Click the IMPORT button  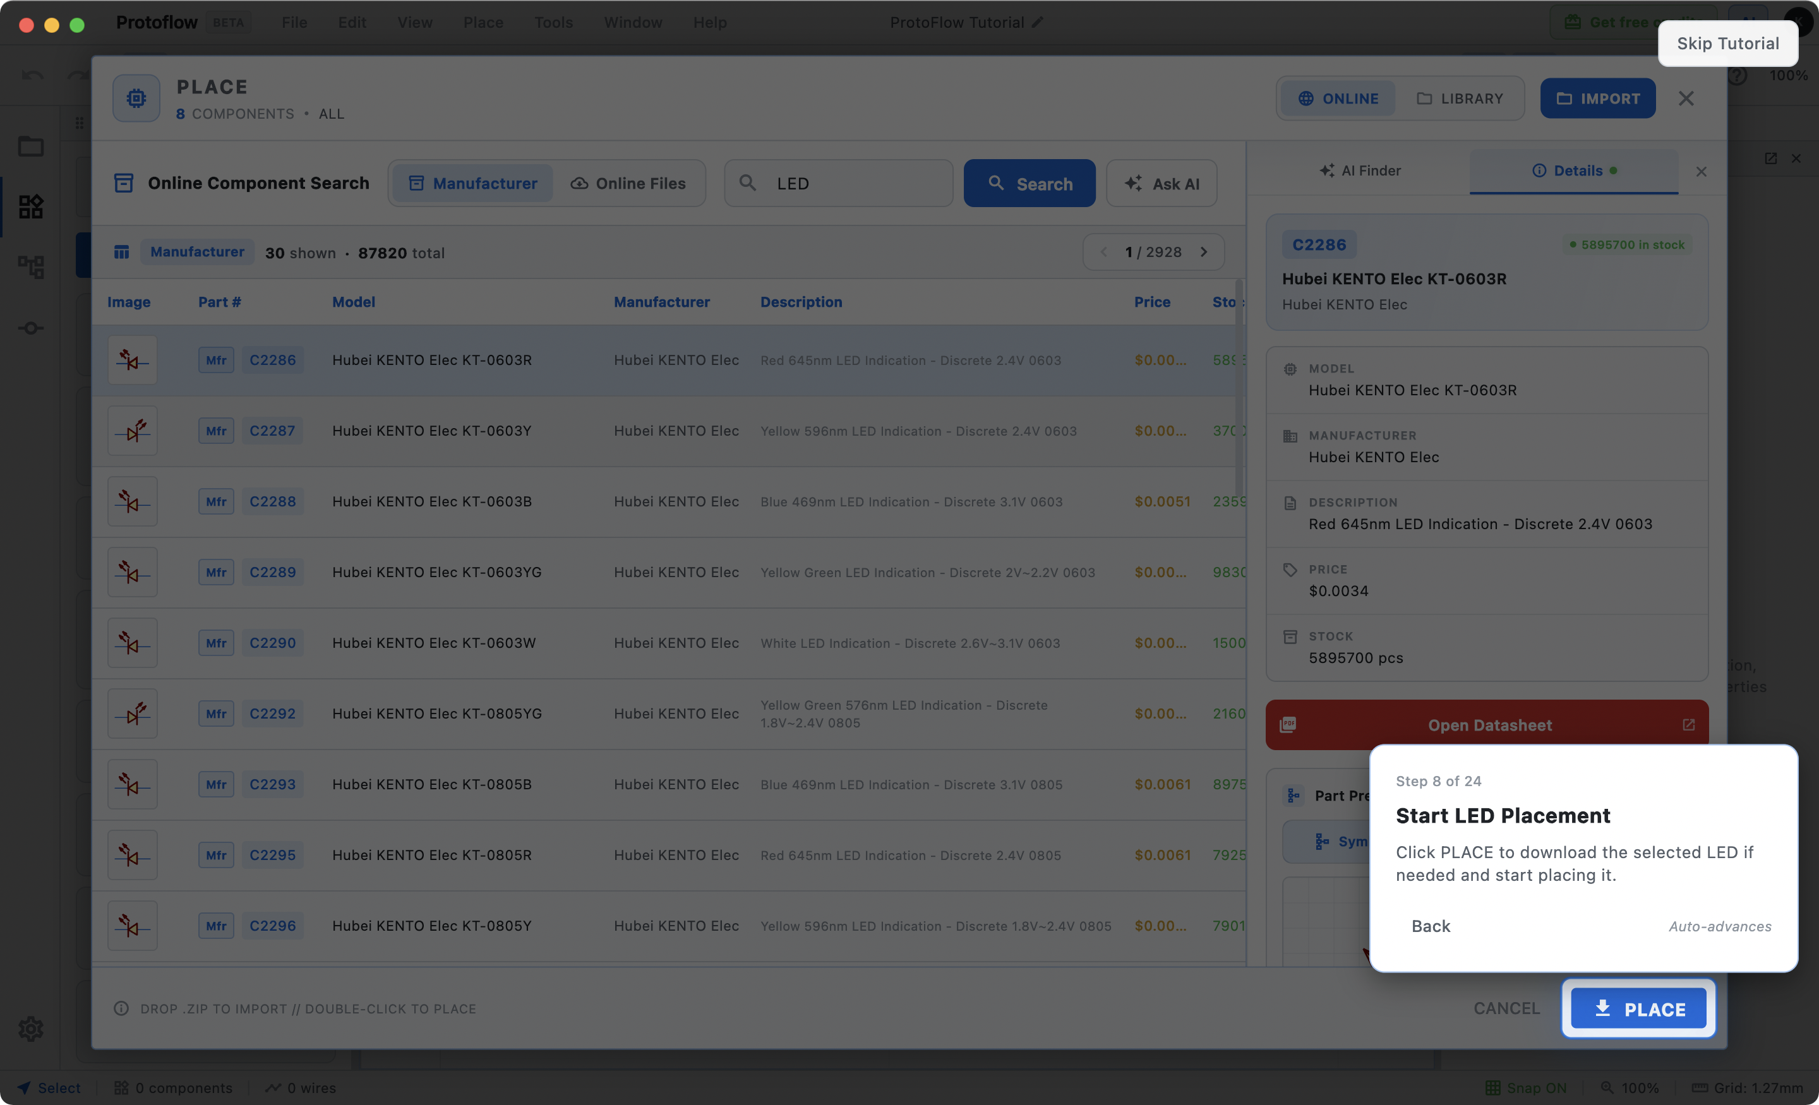pos(1597,98)
